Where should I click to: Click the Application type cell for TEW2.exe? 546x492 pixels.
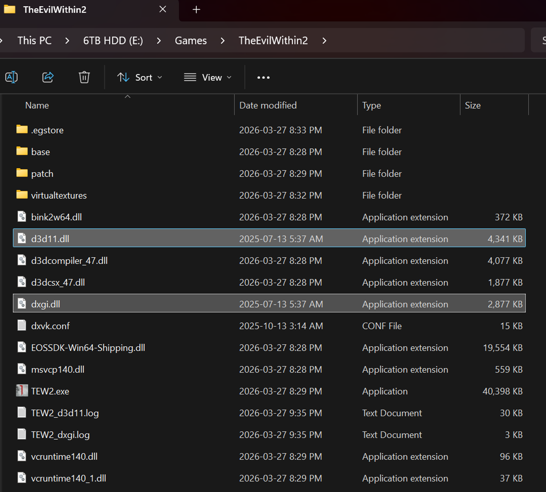point(385,391)
